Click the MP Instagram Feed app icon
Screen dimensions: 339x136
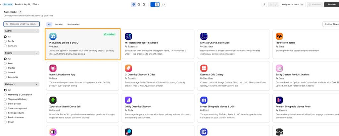coord(128,36)
